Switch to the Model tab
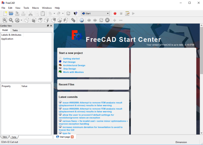203x145 pixels. point(5,30)
